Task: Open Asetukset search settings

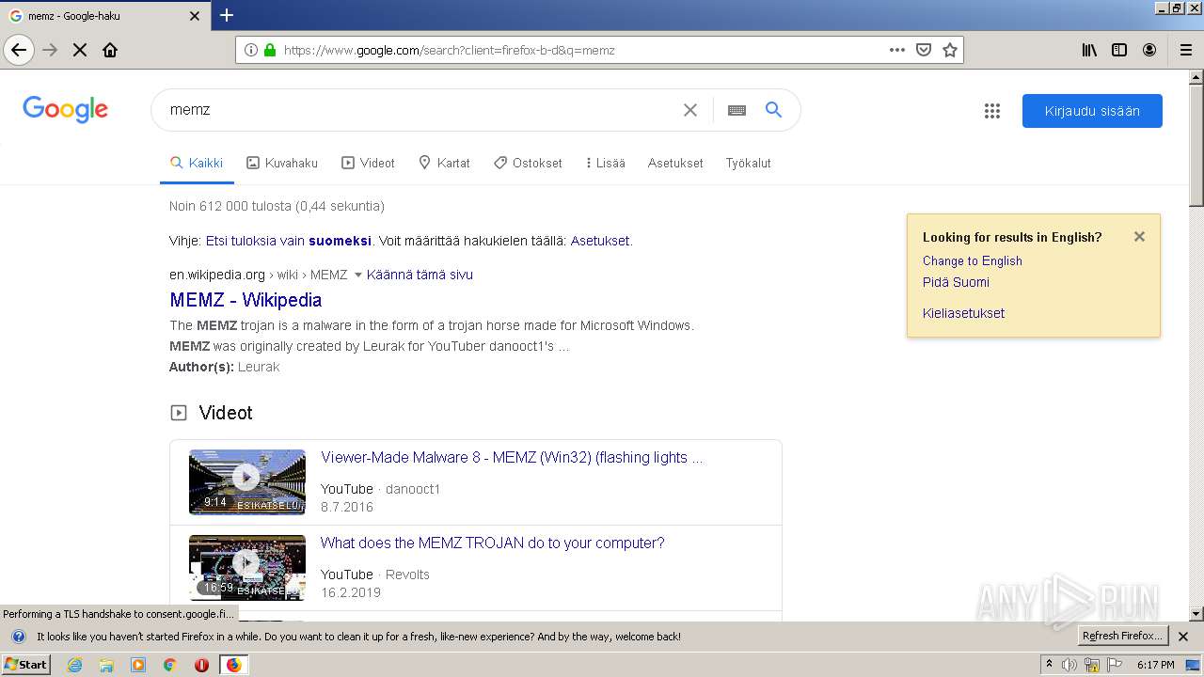Action: pos(675,163)
